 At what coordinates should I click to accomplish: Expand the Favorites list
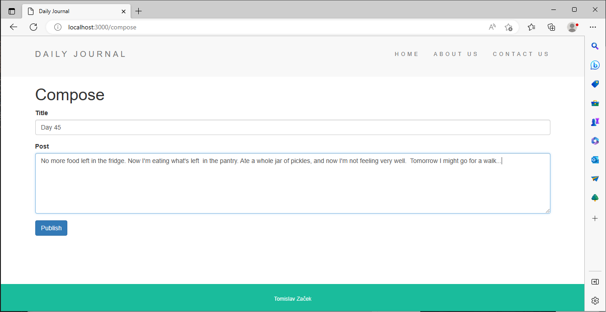click(531, 27)
